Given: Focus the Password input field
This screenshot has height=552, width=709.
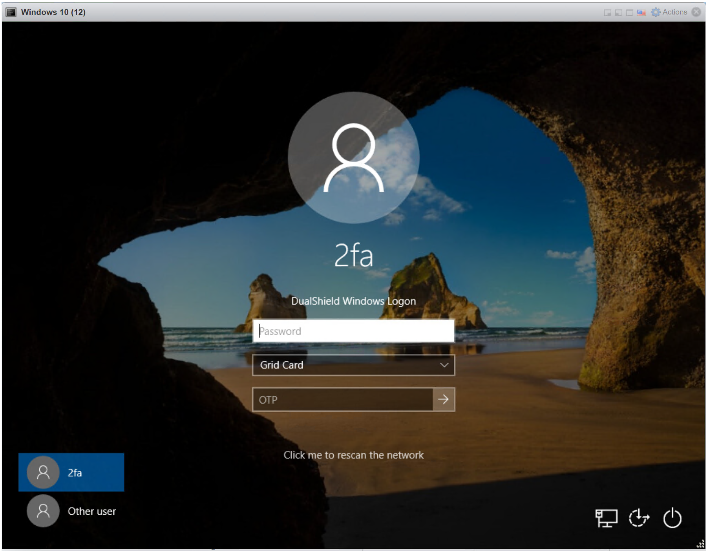Looking at the screenshot, I should (x=353, y=331).
